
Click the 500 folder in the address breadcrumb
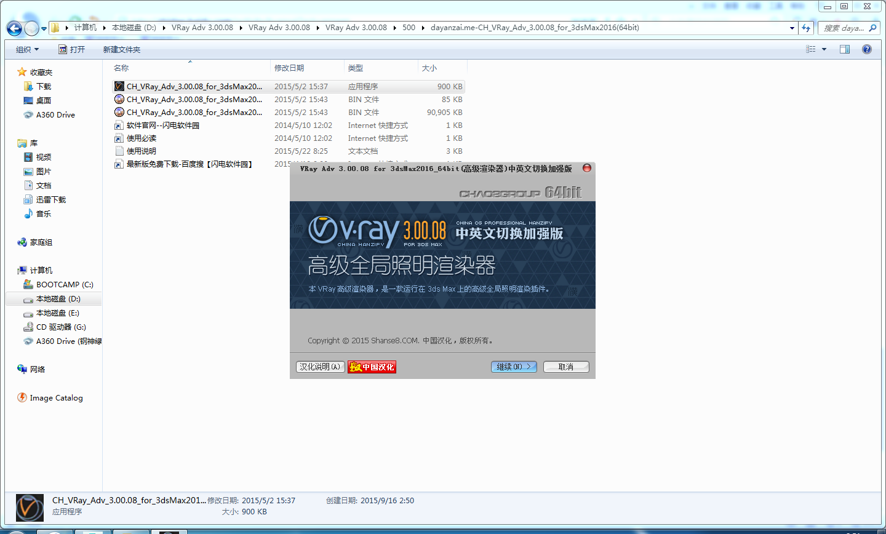[x=409, y=28]
